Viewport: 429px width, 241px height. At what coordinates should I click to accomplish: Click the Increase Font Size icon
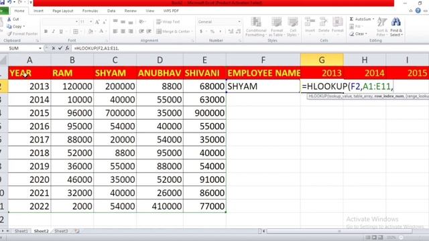pos(97,22)
